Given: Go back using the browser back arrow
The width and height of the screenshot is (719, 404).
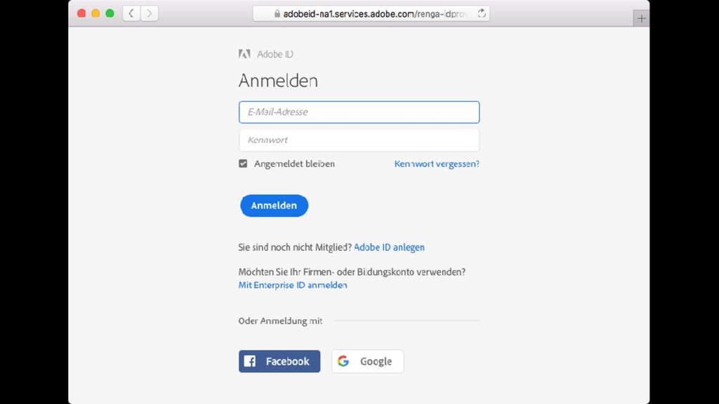Looking at the screenshot, I should click(131, 13).
